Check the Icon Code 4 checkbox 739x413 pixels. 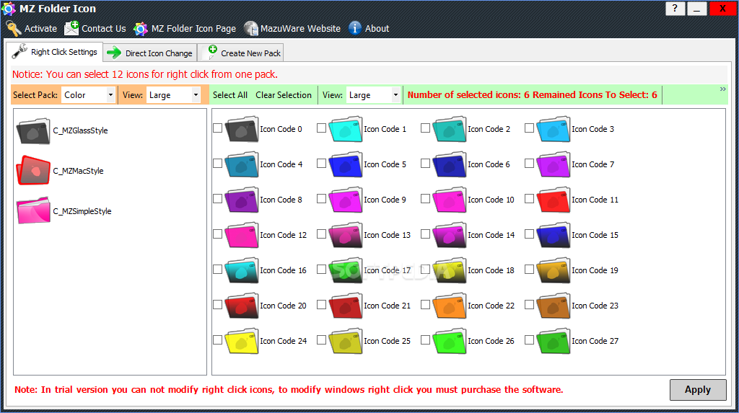217,164
